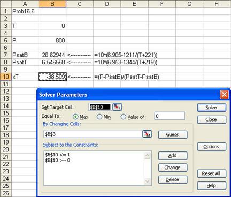
Task: Click Reset All button
Action: pyautogui.click(x=212, y=173)
